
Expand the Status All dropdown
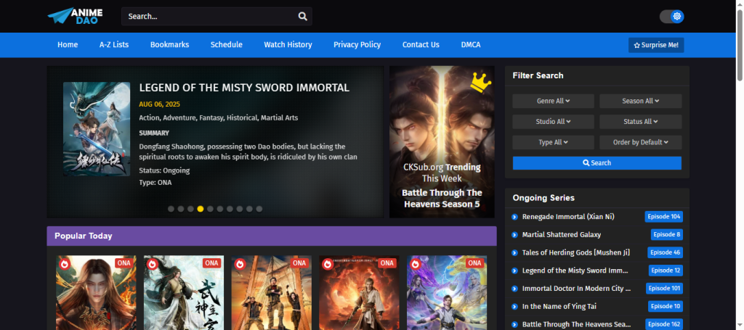coord(641,122)
